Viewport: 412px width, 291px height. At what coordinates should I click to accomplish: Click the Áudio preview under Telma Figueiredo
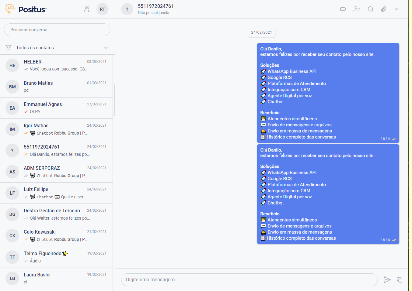point(35,261)
